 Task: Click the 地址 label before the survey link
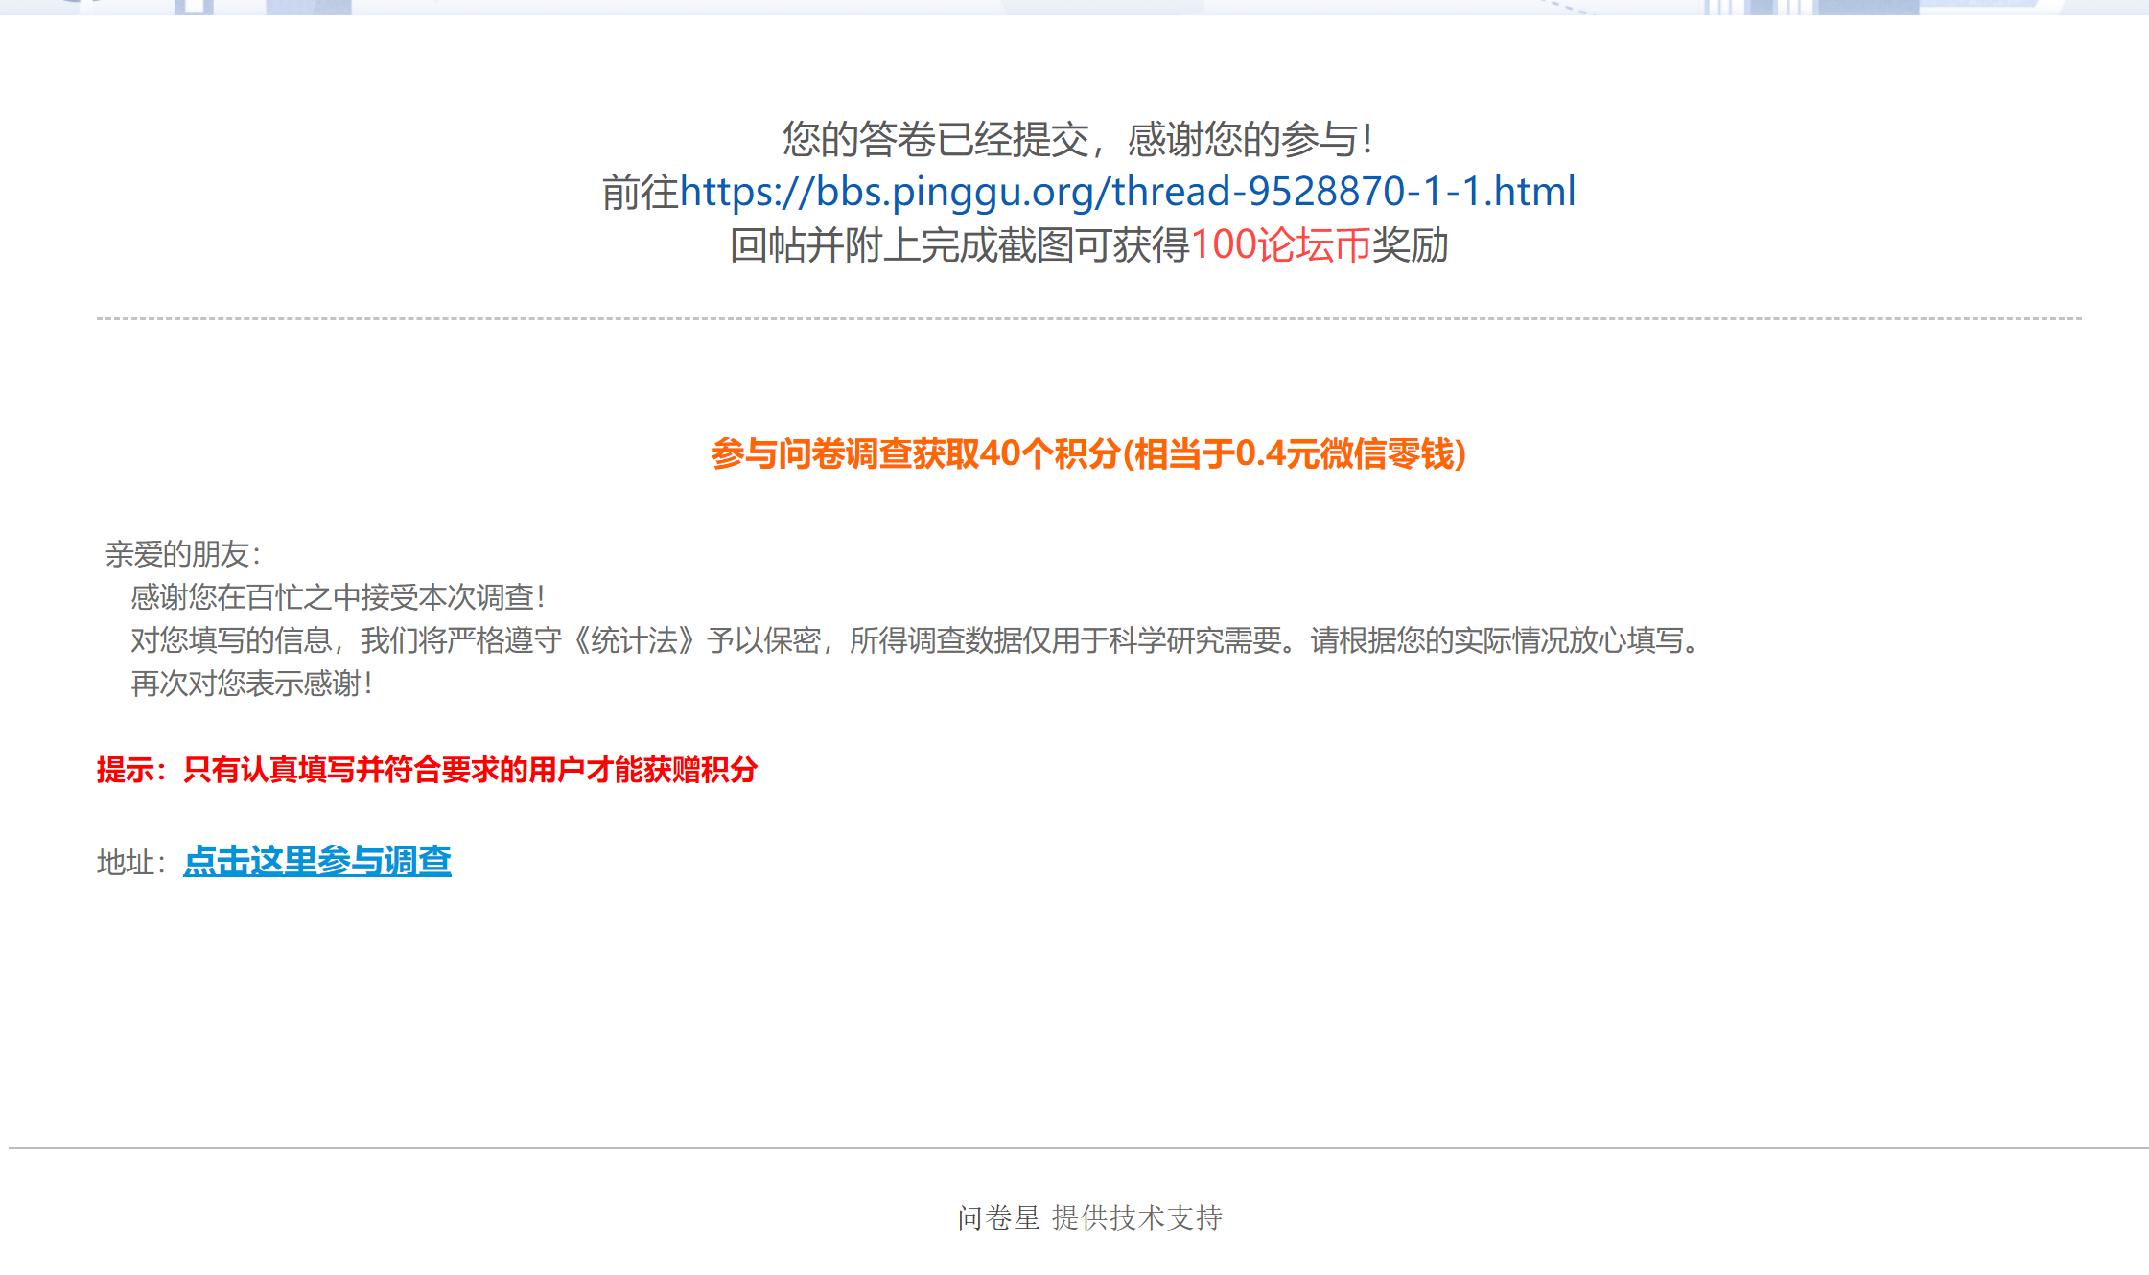point(132,862)
